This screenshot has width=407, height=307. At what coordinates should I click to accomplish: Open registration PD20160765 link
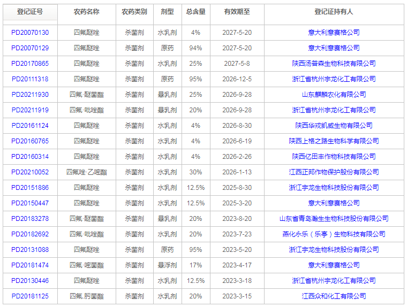click(30, 141)
